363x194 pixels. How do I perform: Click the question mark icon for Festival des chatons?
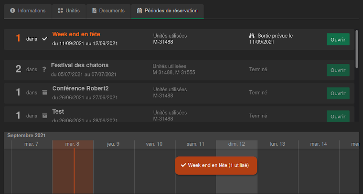tap(44, 69)
